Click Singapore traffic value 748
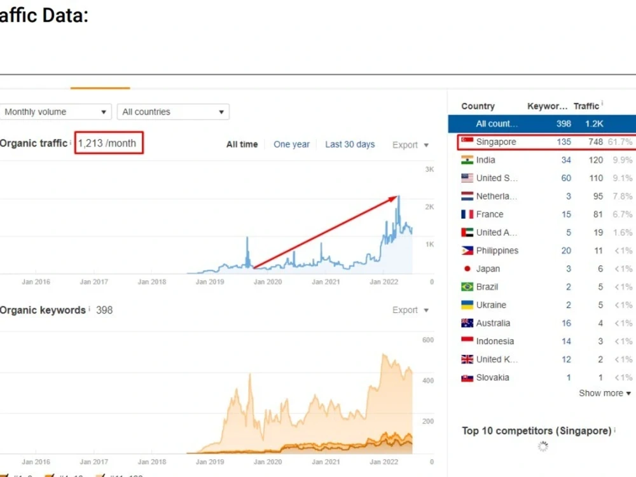Viewport: 636px width, 477px height. pos(595,142)
